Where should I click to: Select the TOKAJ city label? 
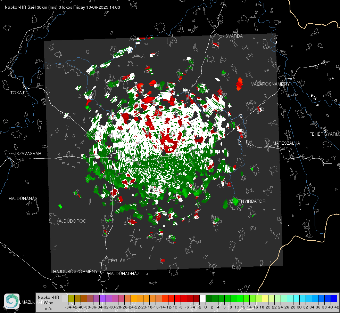pyautogui.click(x=17, y=93)
